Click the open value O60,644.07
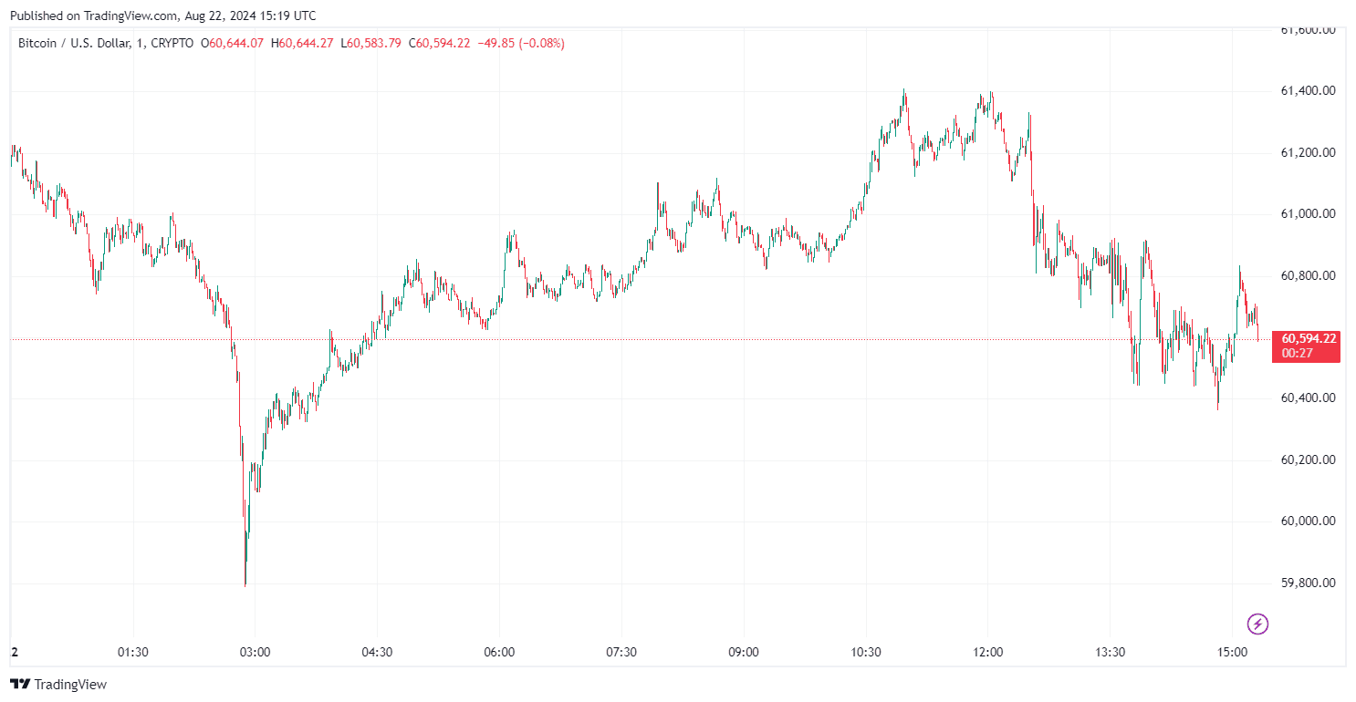1356x702 pixels. coord(233,43)
